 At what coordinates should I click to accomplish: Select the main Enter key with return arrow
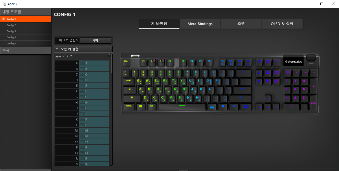[x=242, y=90]
